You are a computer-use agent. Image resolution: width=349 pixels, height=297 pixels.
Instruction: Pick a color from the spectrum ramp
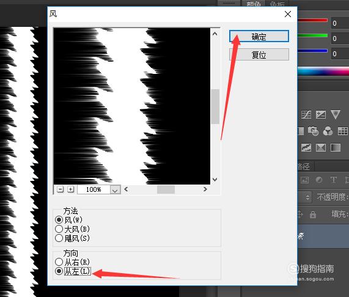pyautogui.click(x=323, y=71)
